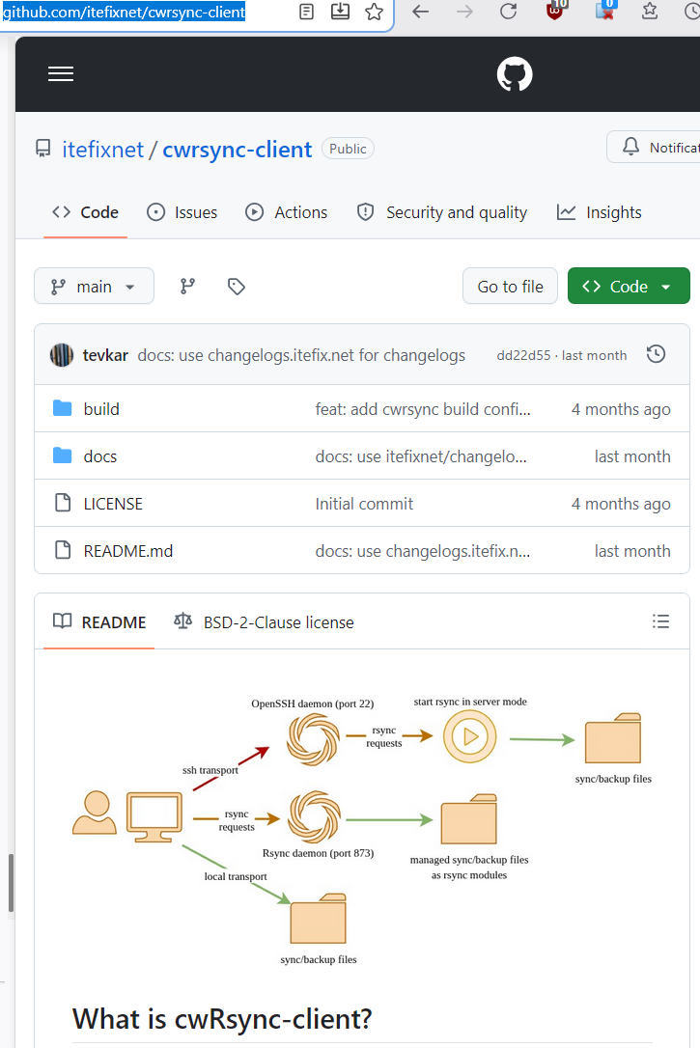This screenshot has width=700, height=1048.
Task: Open the site navigation hamburger menu
Action: [61, 73]
